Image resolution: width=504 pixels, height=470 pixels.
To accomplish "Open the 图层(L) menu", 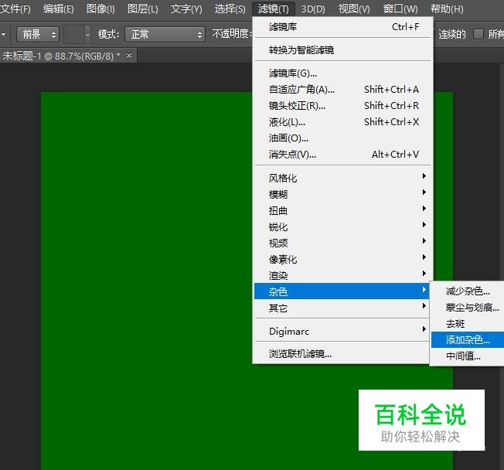I will pos(143,9).
